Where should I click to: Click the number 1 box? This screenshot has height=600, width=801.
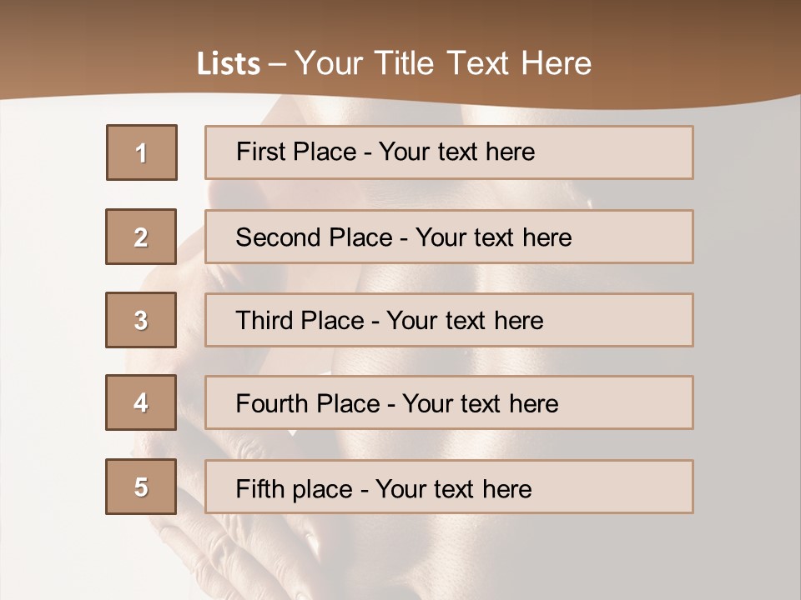pos(142,152)
